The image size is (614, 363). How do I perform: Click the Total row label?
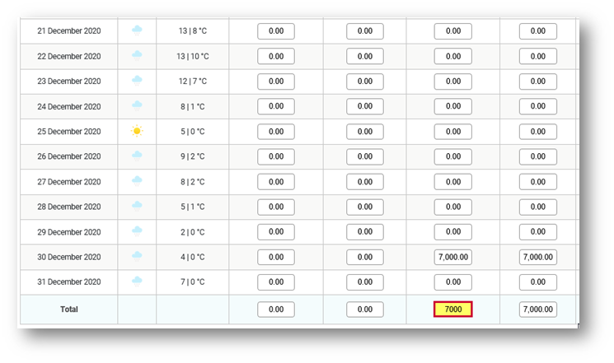(x=69, y=309)
